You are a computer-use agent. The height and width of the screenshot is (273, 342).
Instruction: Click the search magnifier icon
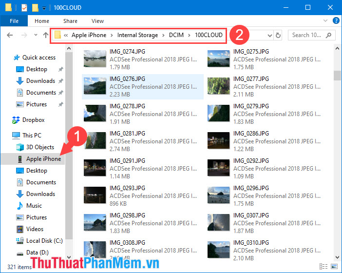(328, 35)
